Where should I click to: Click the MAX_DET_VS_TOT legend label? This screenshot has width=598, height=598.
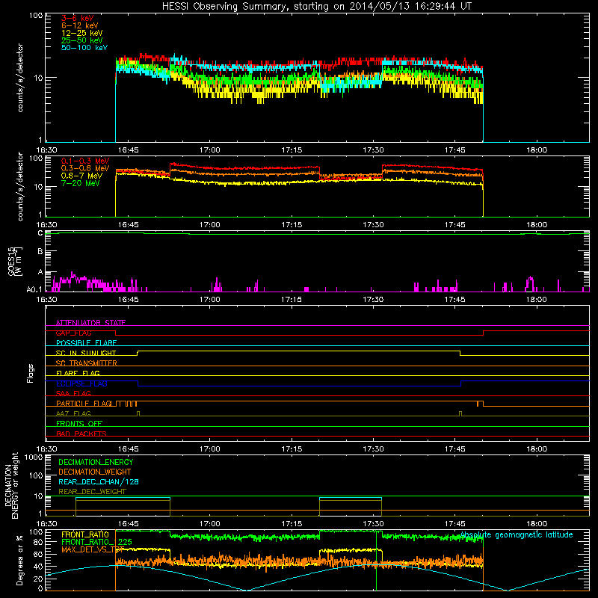(x=93, y=549)
